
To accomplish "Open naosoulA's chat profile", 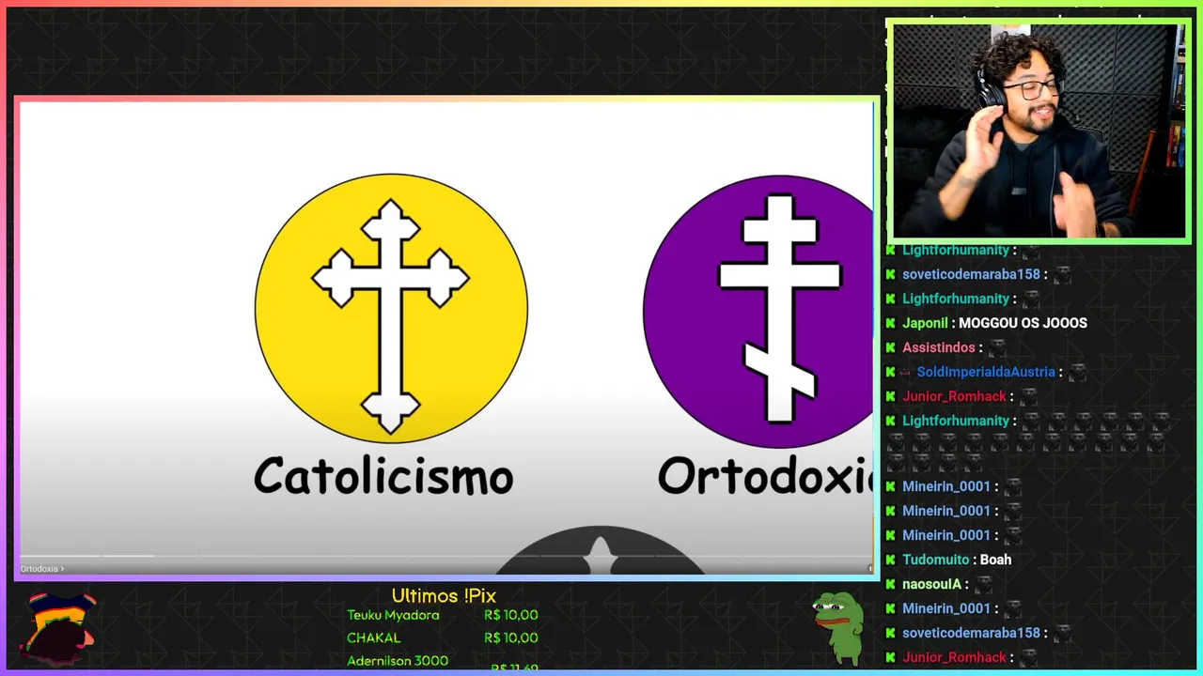I will [x=931, y=584].
